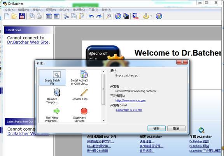Click the Find magnifier toolbar icon
224x156 pixels.
[108, 16]
